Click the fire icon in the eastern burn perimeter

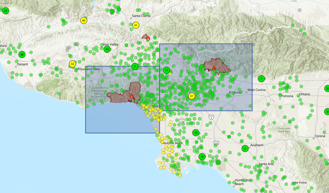point(214,68)
